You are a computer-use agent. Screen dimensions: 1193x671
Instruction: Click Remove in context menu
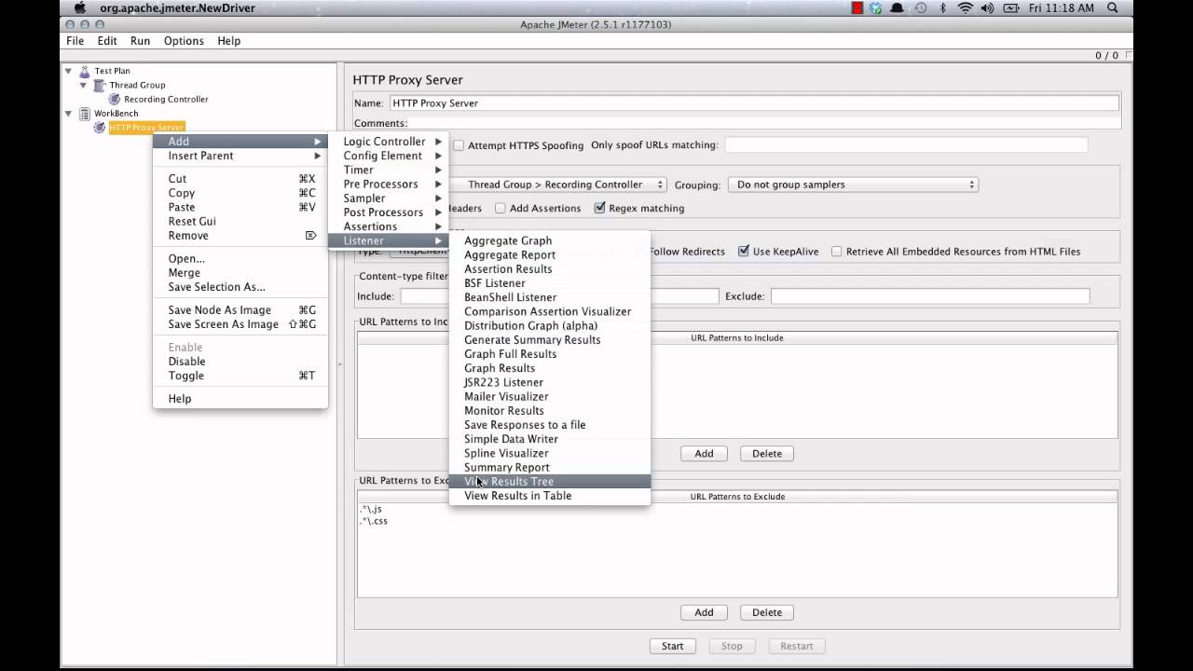(x=240, y=236)
